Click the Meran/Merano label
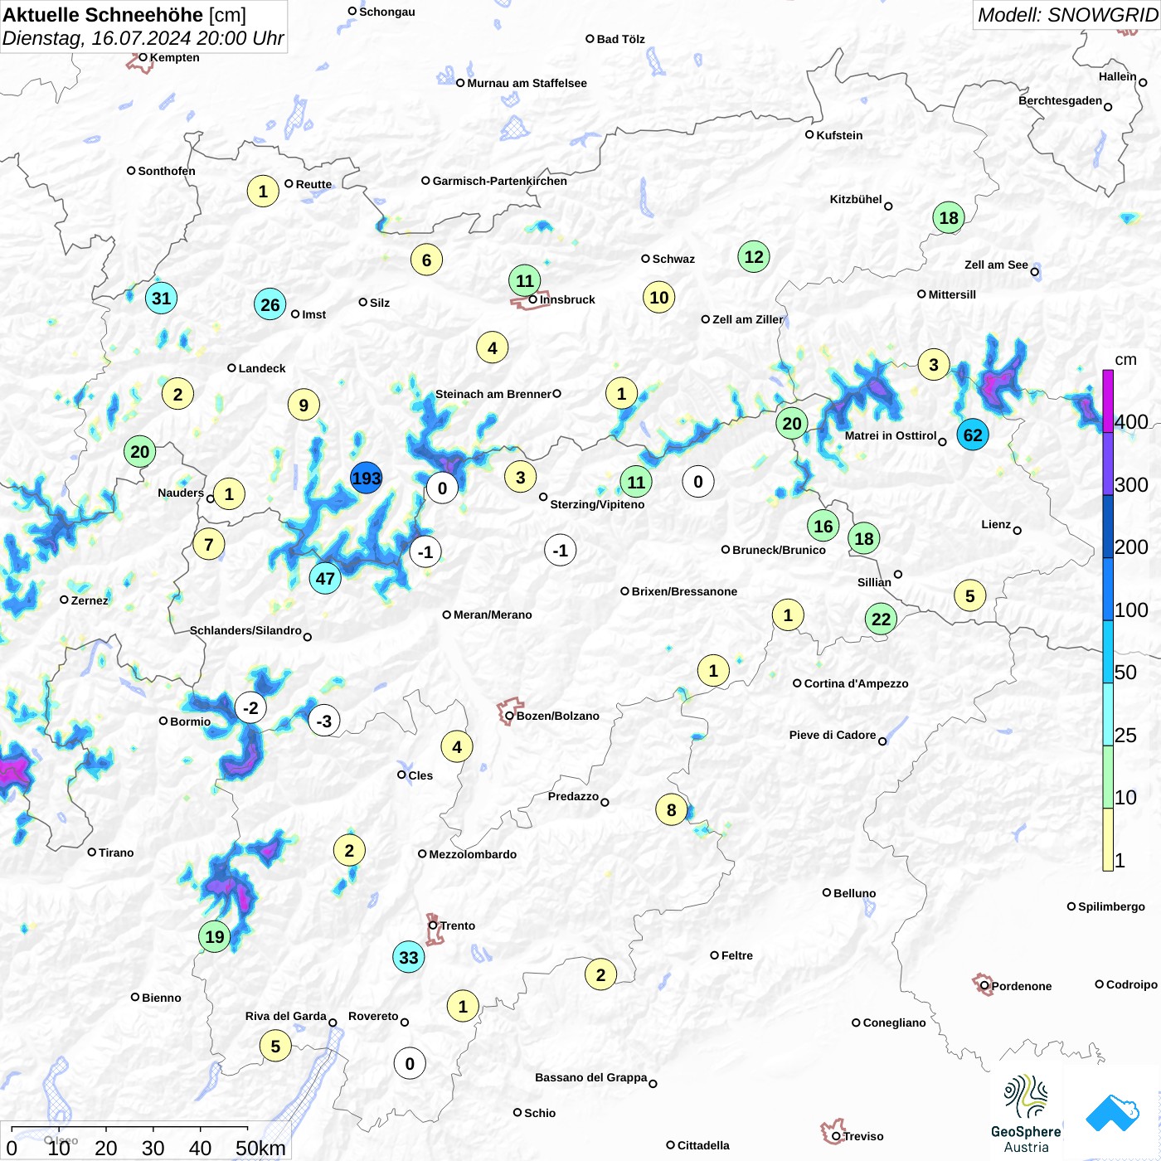This screenshot has width=1161, height=1161. tap(493, 615)
